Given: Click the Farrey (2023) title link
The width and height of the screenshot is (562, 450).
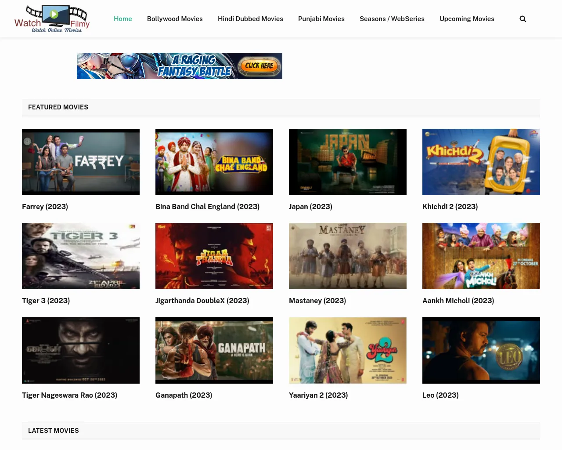Looking at the screenshot, I should pos(45,207).
